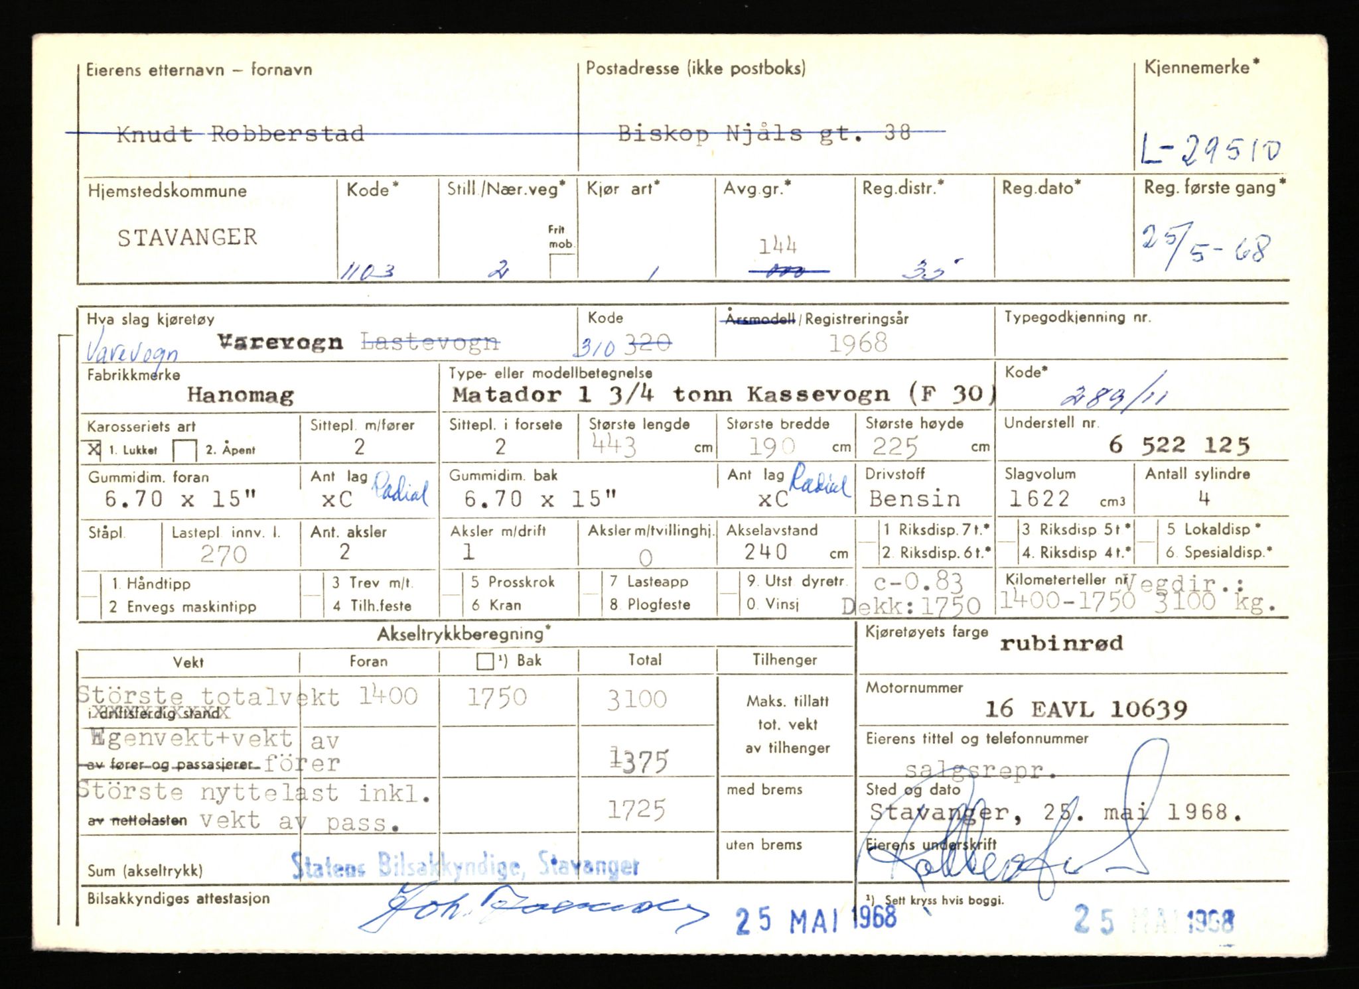The height and width of the screenshot is (989, 1359).
Task: Click the largest height value '225'
Action: click(894, 446)
